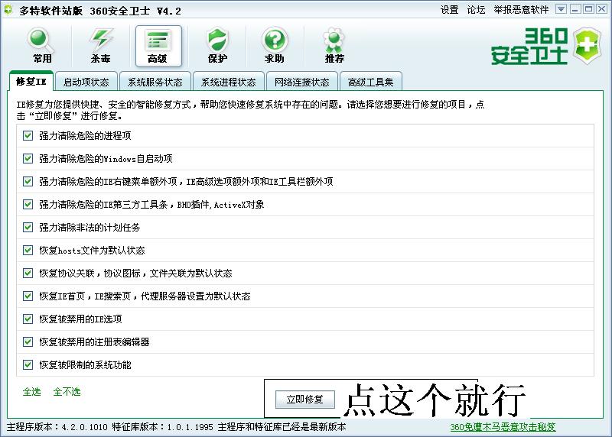The height and width of the screenshot is (437, 612).
Task: Toggle 恢复IE首页 checkbox
Action: point(28,296)
